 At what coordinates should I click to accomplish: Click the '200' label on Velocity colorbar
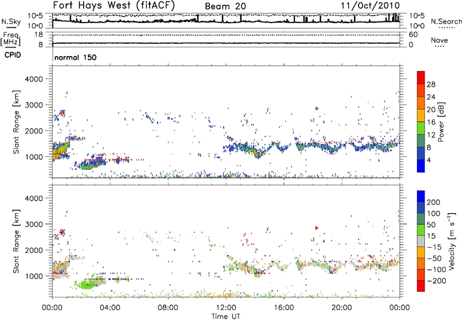click(x=434, y=202)
